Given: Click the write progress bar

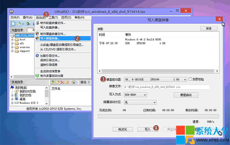Looking at the screenshot, I should coord(158,116).
